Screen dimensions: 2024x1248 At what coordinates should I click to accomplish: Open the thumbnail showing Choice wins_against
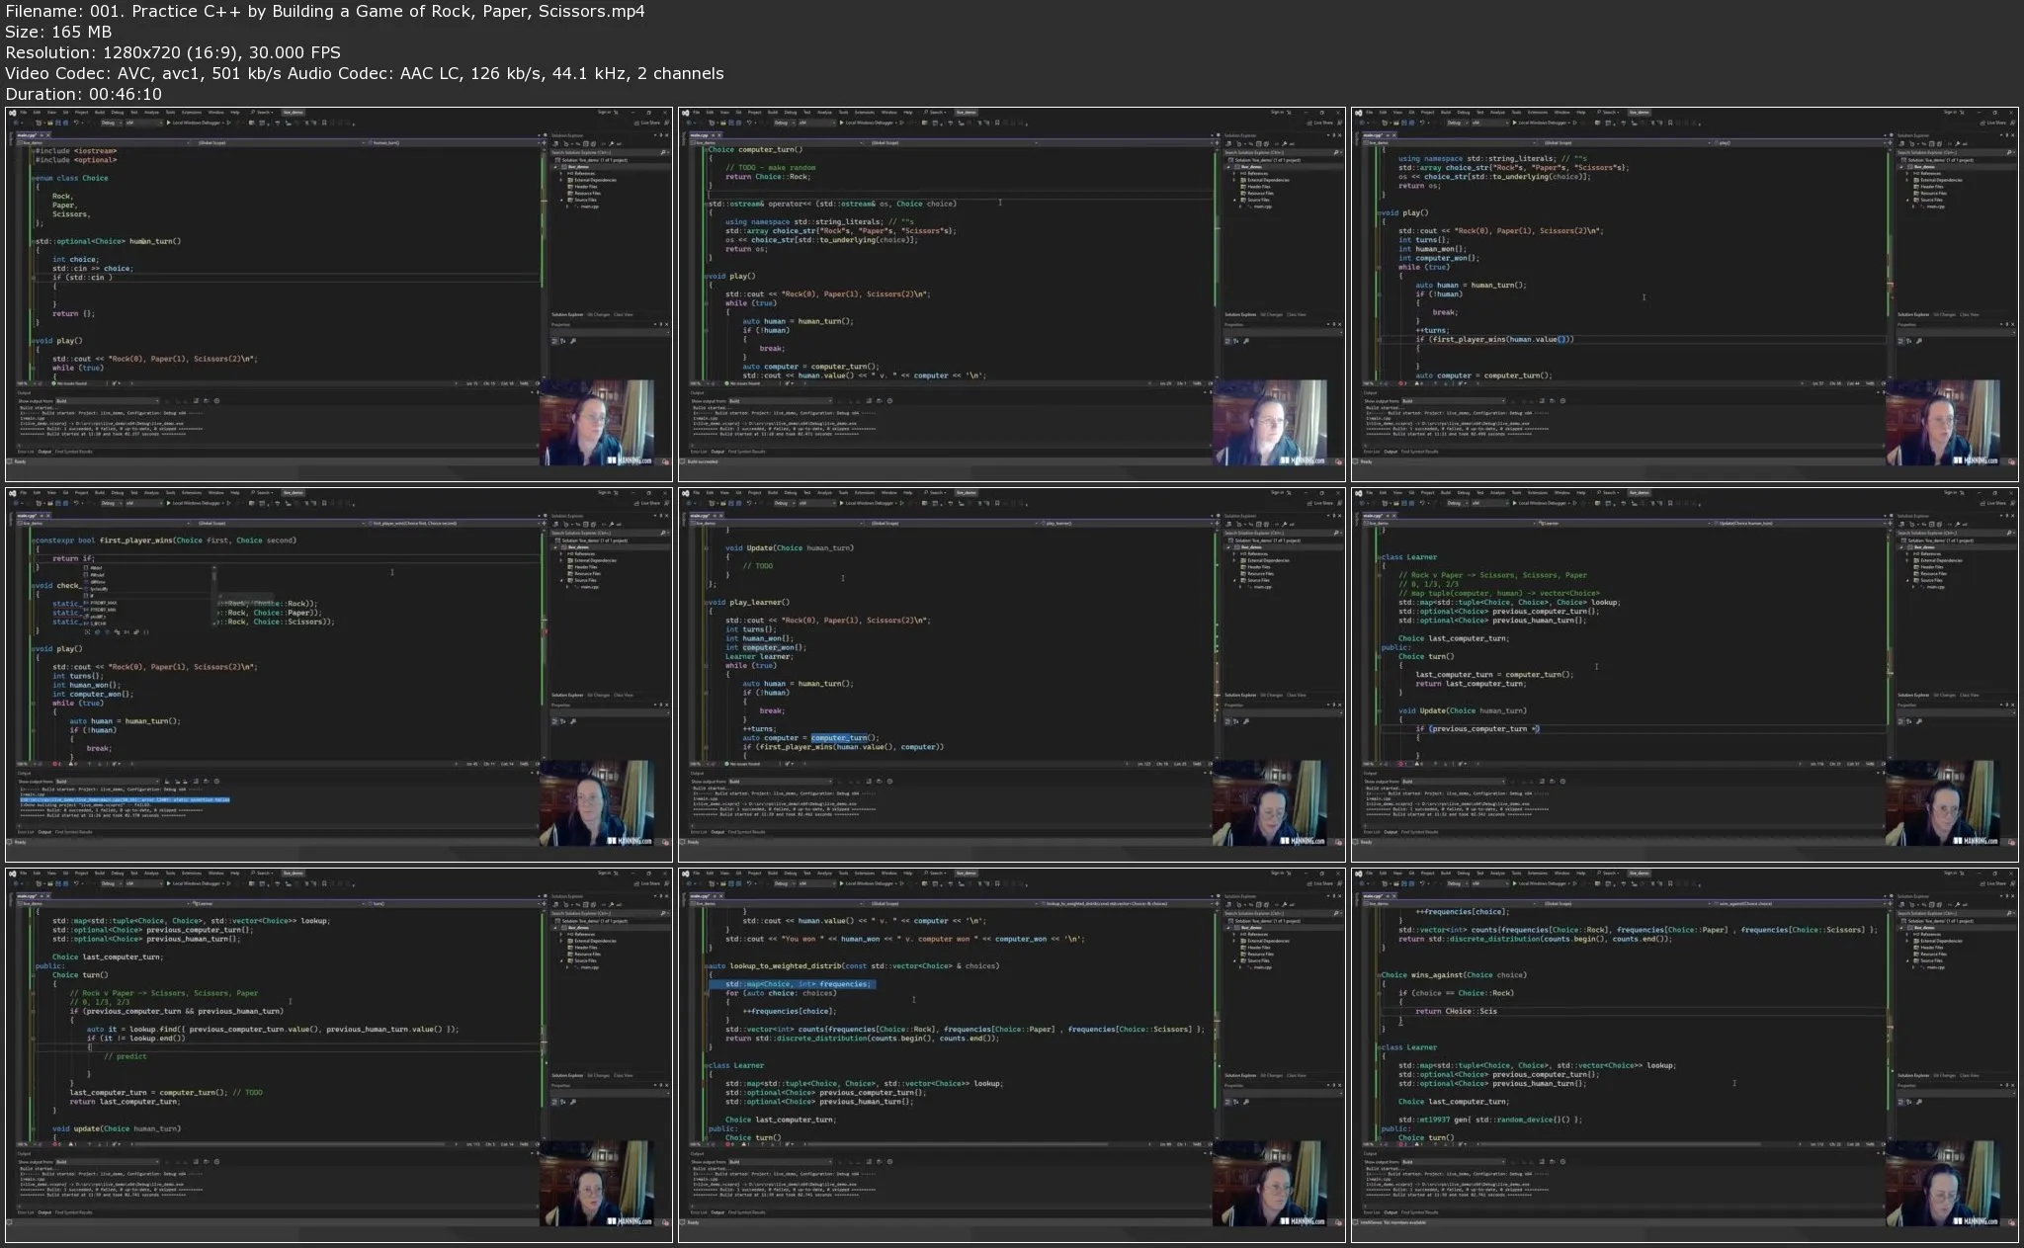click(1684, 1054)
